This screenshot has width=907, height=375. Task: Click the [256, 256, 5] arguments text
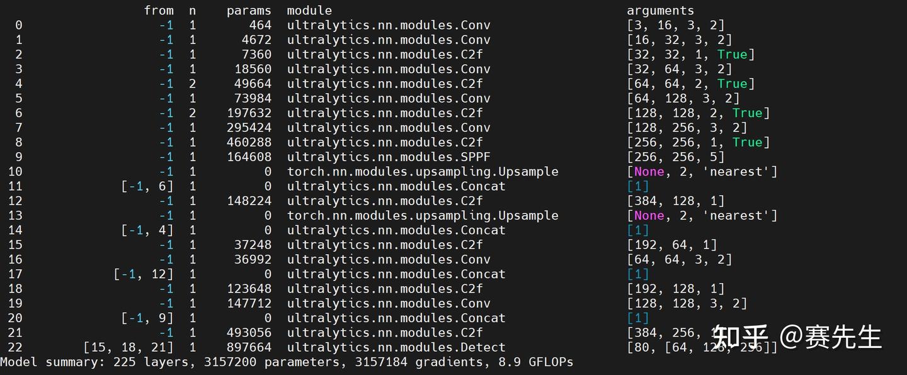coord(675,157)
